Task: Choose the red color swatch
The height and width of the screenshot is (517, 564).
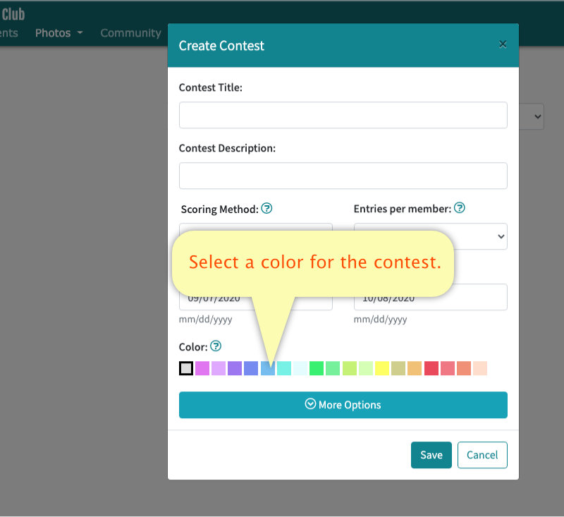Action: tap(431, 368)
